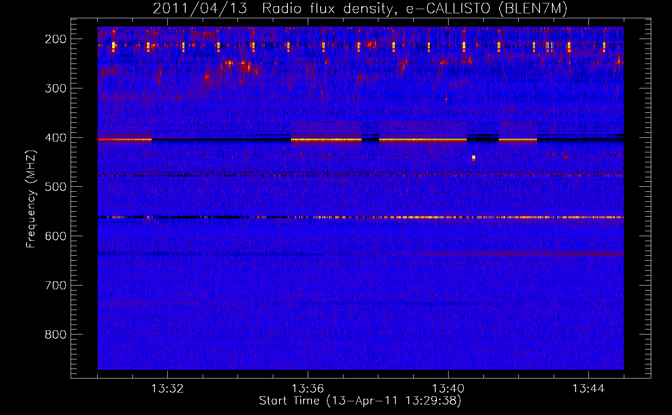The height and width of the screenshot is (415, 672).
Task: Select the '300' frequency axis label
Action: click(x=56, y=88)
